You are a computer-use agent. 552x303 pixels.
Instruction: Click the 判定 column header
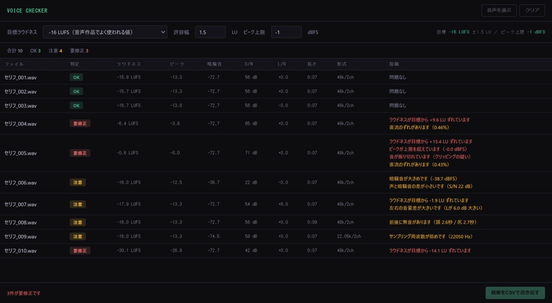tap(74, 64)
